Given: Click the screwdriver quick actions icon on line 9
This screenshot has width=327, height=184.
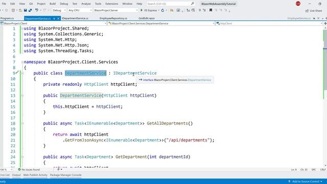Looking at the screenshot, I should 17,73.
